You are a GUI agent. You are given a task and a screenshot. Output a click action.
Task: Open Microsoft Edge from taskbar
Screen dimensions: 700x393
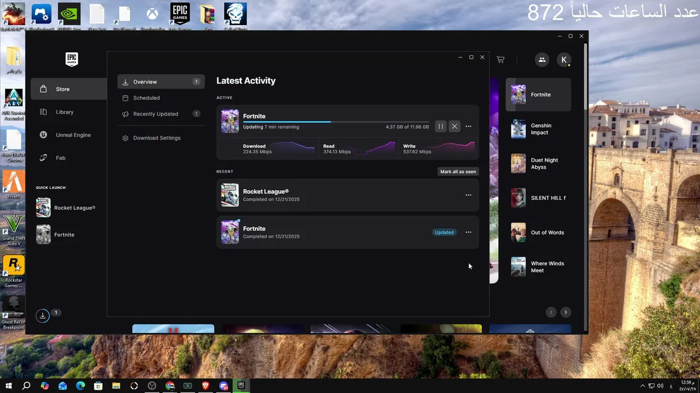click(x=80, y=385)
